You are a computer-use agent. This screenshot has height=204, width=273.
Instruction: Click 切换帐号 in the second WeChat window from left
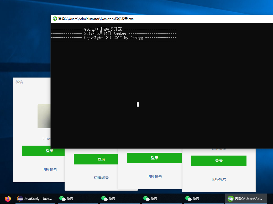[x=101, y=178]
